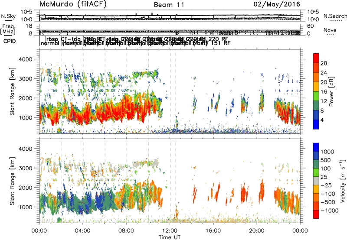Pick the bright blue bottom Power colorbar segment
Image resolution: width=347 pixels, height=240 pixels.
(316, 124)
